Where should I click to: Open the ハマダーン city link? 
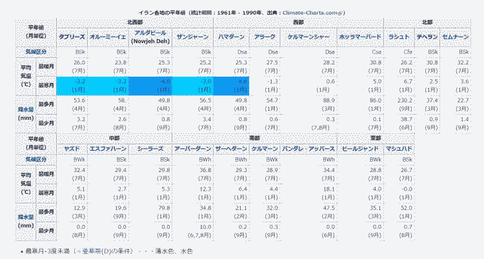[x=231, y=37]
